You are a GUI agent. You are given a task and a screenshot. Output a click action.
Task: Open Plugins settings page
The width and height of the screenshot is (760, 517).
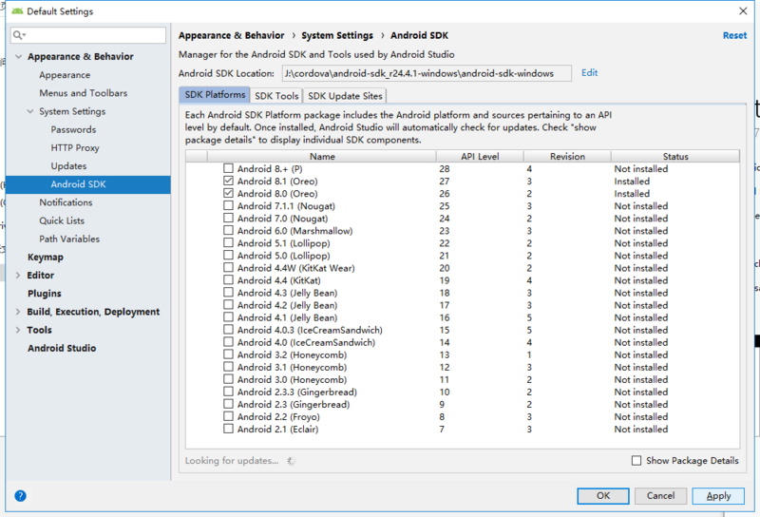(44, 294)
